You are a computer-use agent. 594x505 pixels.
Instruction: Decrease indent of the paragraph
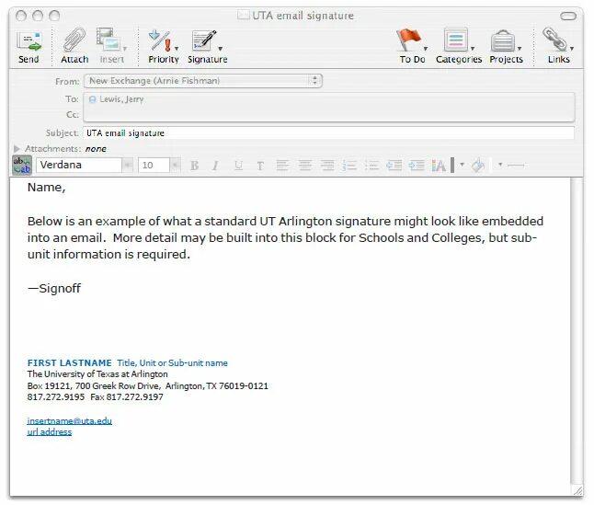click(394, 166)
